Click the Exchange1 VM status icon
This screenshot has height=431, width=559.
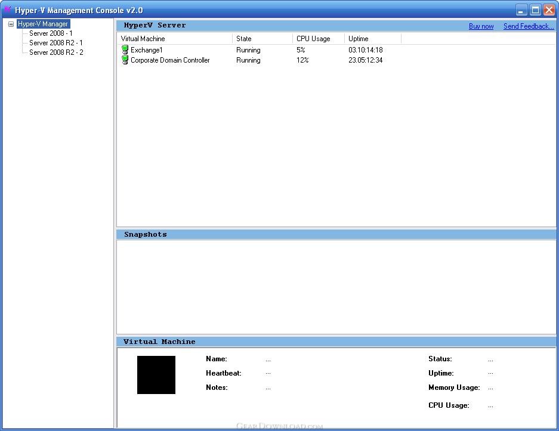click(125, 50)
